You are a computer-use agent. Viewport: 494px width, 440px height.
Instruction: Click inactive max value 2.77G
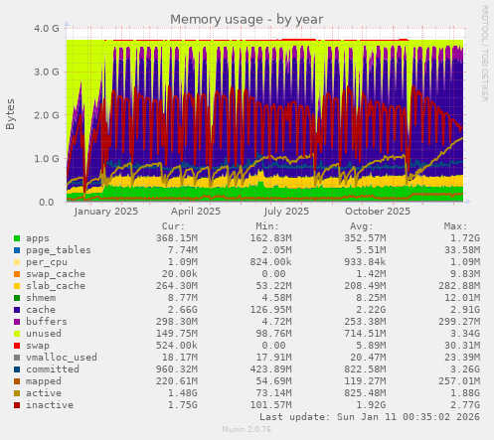465,405
